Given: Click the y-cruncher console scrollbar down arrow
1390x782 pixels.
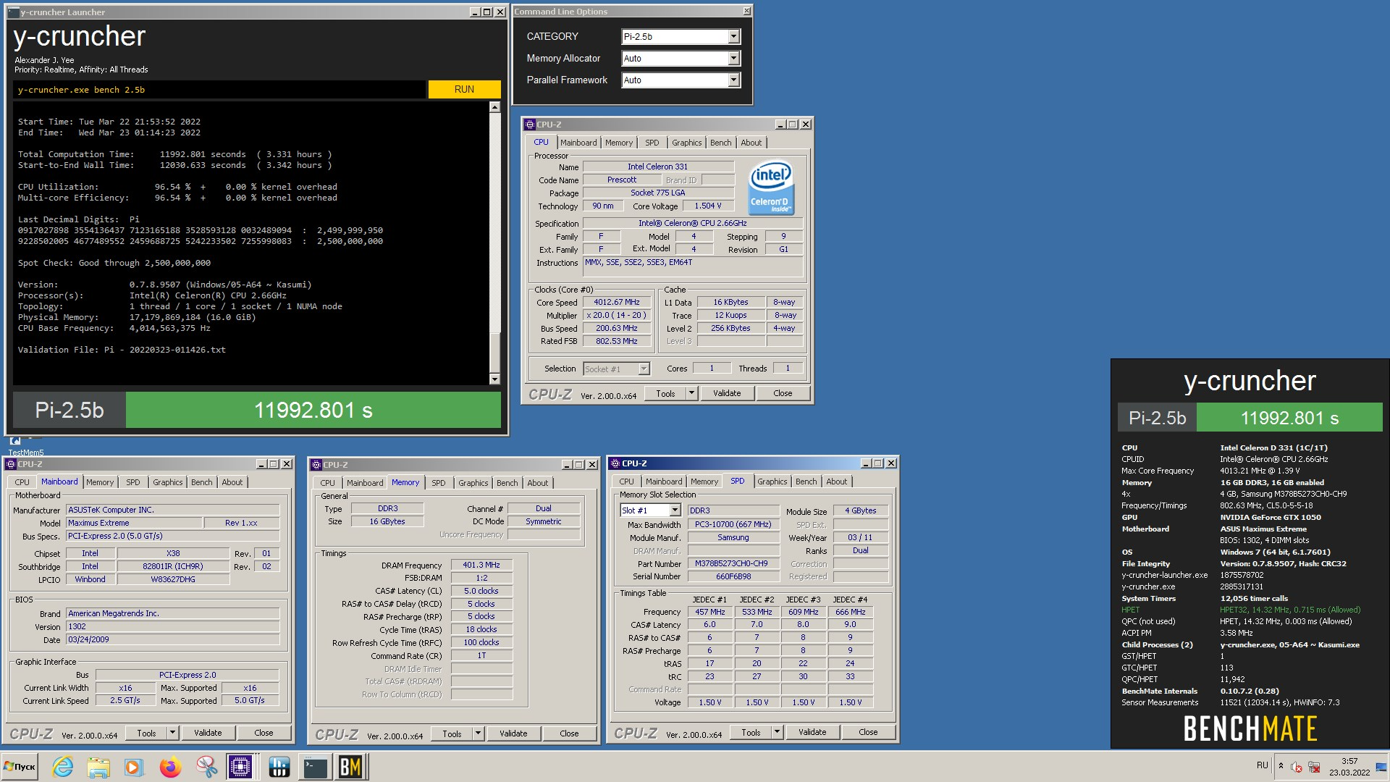Looking at the screenshot, I should (x=494, y=379).
